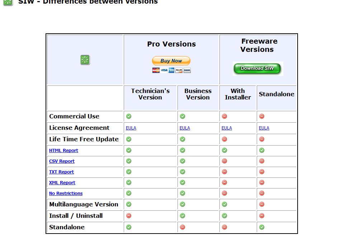The height and width of the screenshot is (240, 355).
Task: Click the Install / Uninstall row label
Action: pos(76,216)
